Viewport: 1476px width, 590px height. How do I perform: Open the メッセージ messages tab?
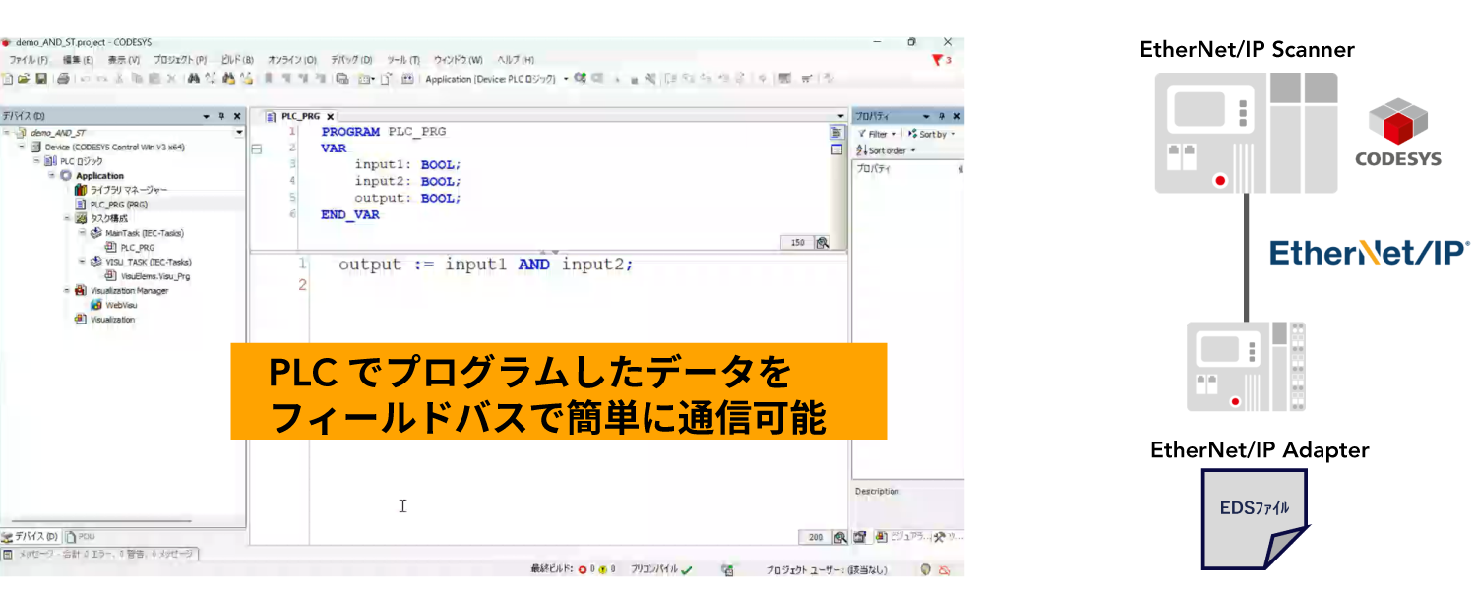[98, 555]
